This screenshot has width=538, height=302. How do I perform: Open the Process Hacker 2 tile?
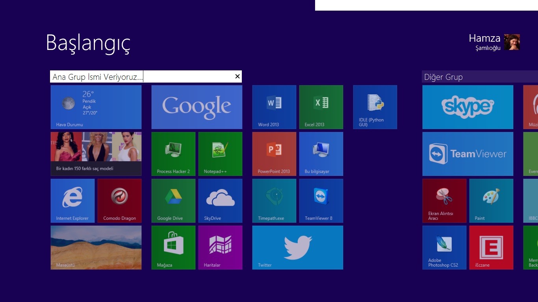coord(173,154)
